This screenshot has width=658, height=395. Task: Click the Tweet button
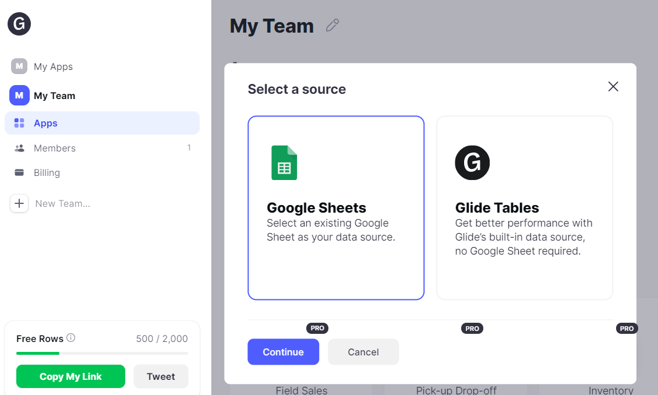click(161, 376)
